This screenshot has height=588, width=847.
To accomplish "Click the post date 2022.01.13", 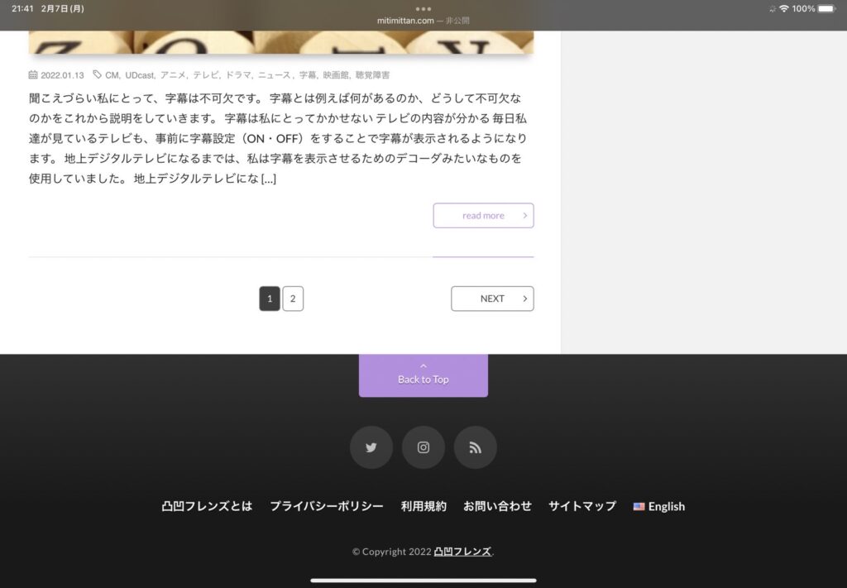I will pos(62,75).
